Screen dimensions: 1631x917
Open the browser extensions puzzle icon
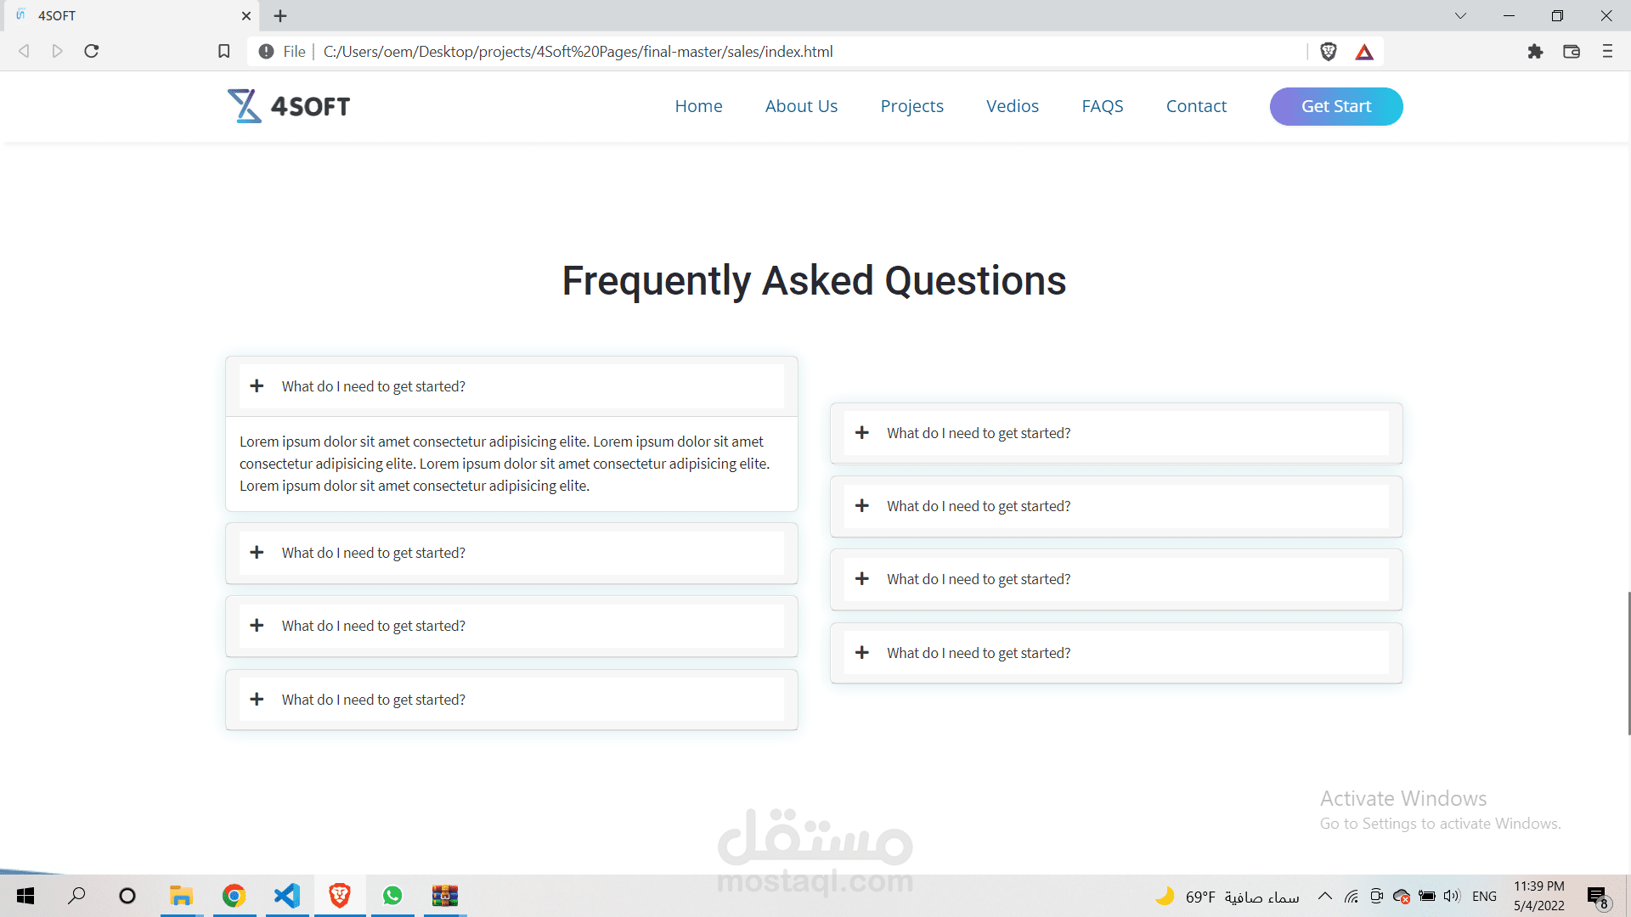tap(1535, 52)
